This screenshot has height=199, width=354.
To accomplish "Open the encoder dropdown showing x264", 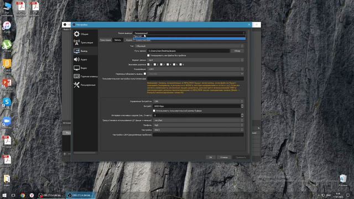I will point(195,69).
